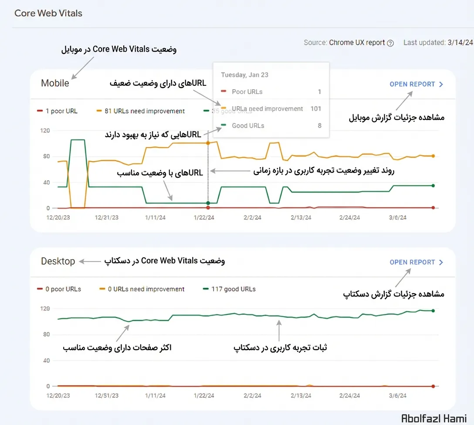The height and width of the screenshot is (425, 474).
Task: Click the orange end point of Mobile chart line
Action: coord(433,156)
